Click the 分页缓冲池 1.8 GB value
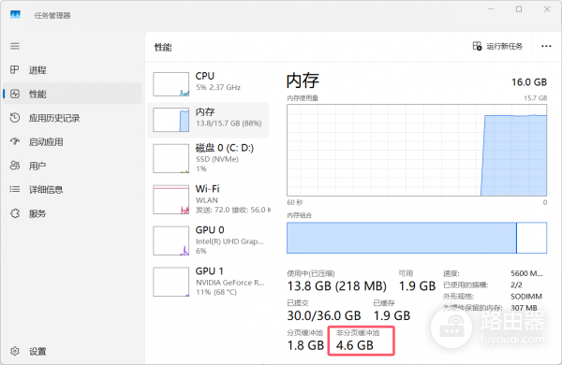The width and height of the screenshot is (562, 365). point(305,345)
